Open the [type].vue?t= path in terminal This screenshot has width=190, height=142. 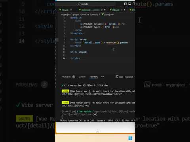(x=92, y=94)
